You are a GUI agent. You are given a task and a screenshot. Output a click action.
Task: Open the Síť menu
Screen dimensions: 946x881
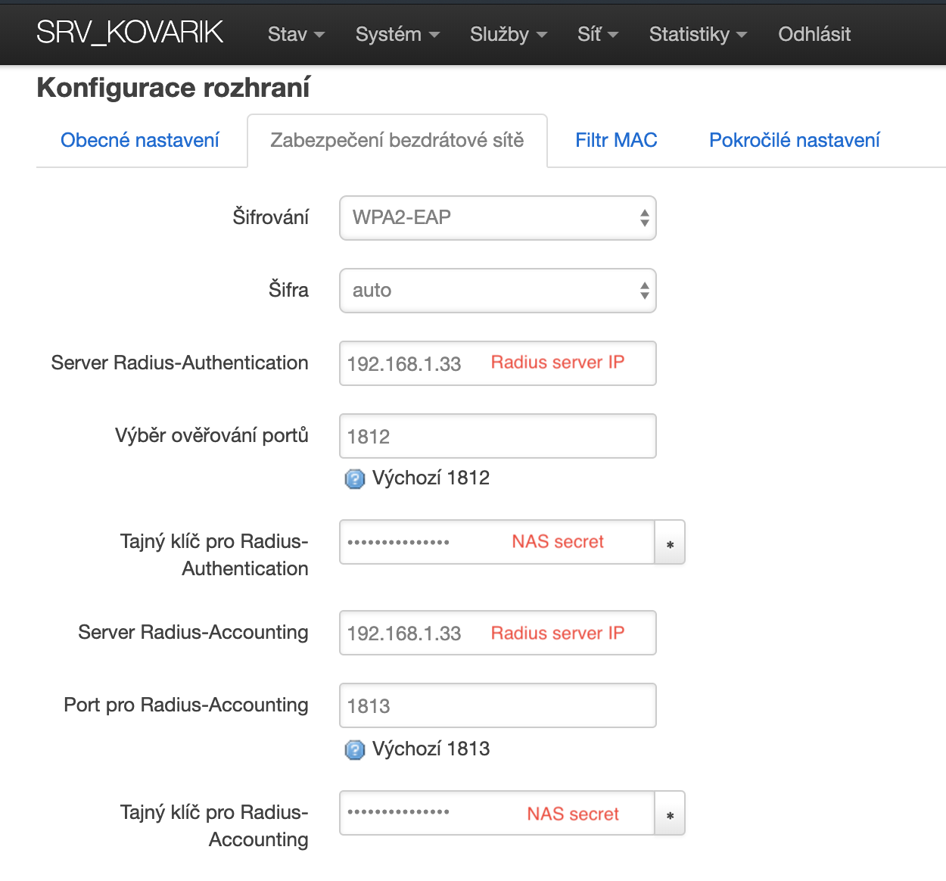[597, 34]
